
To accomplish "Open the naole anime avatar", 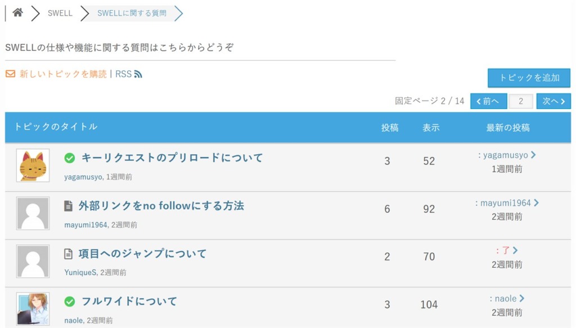I will click(33, 309).
